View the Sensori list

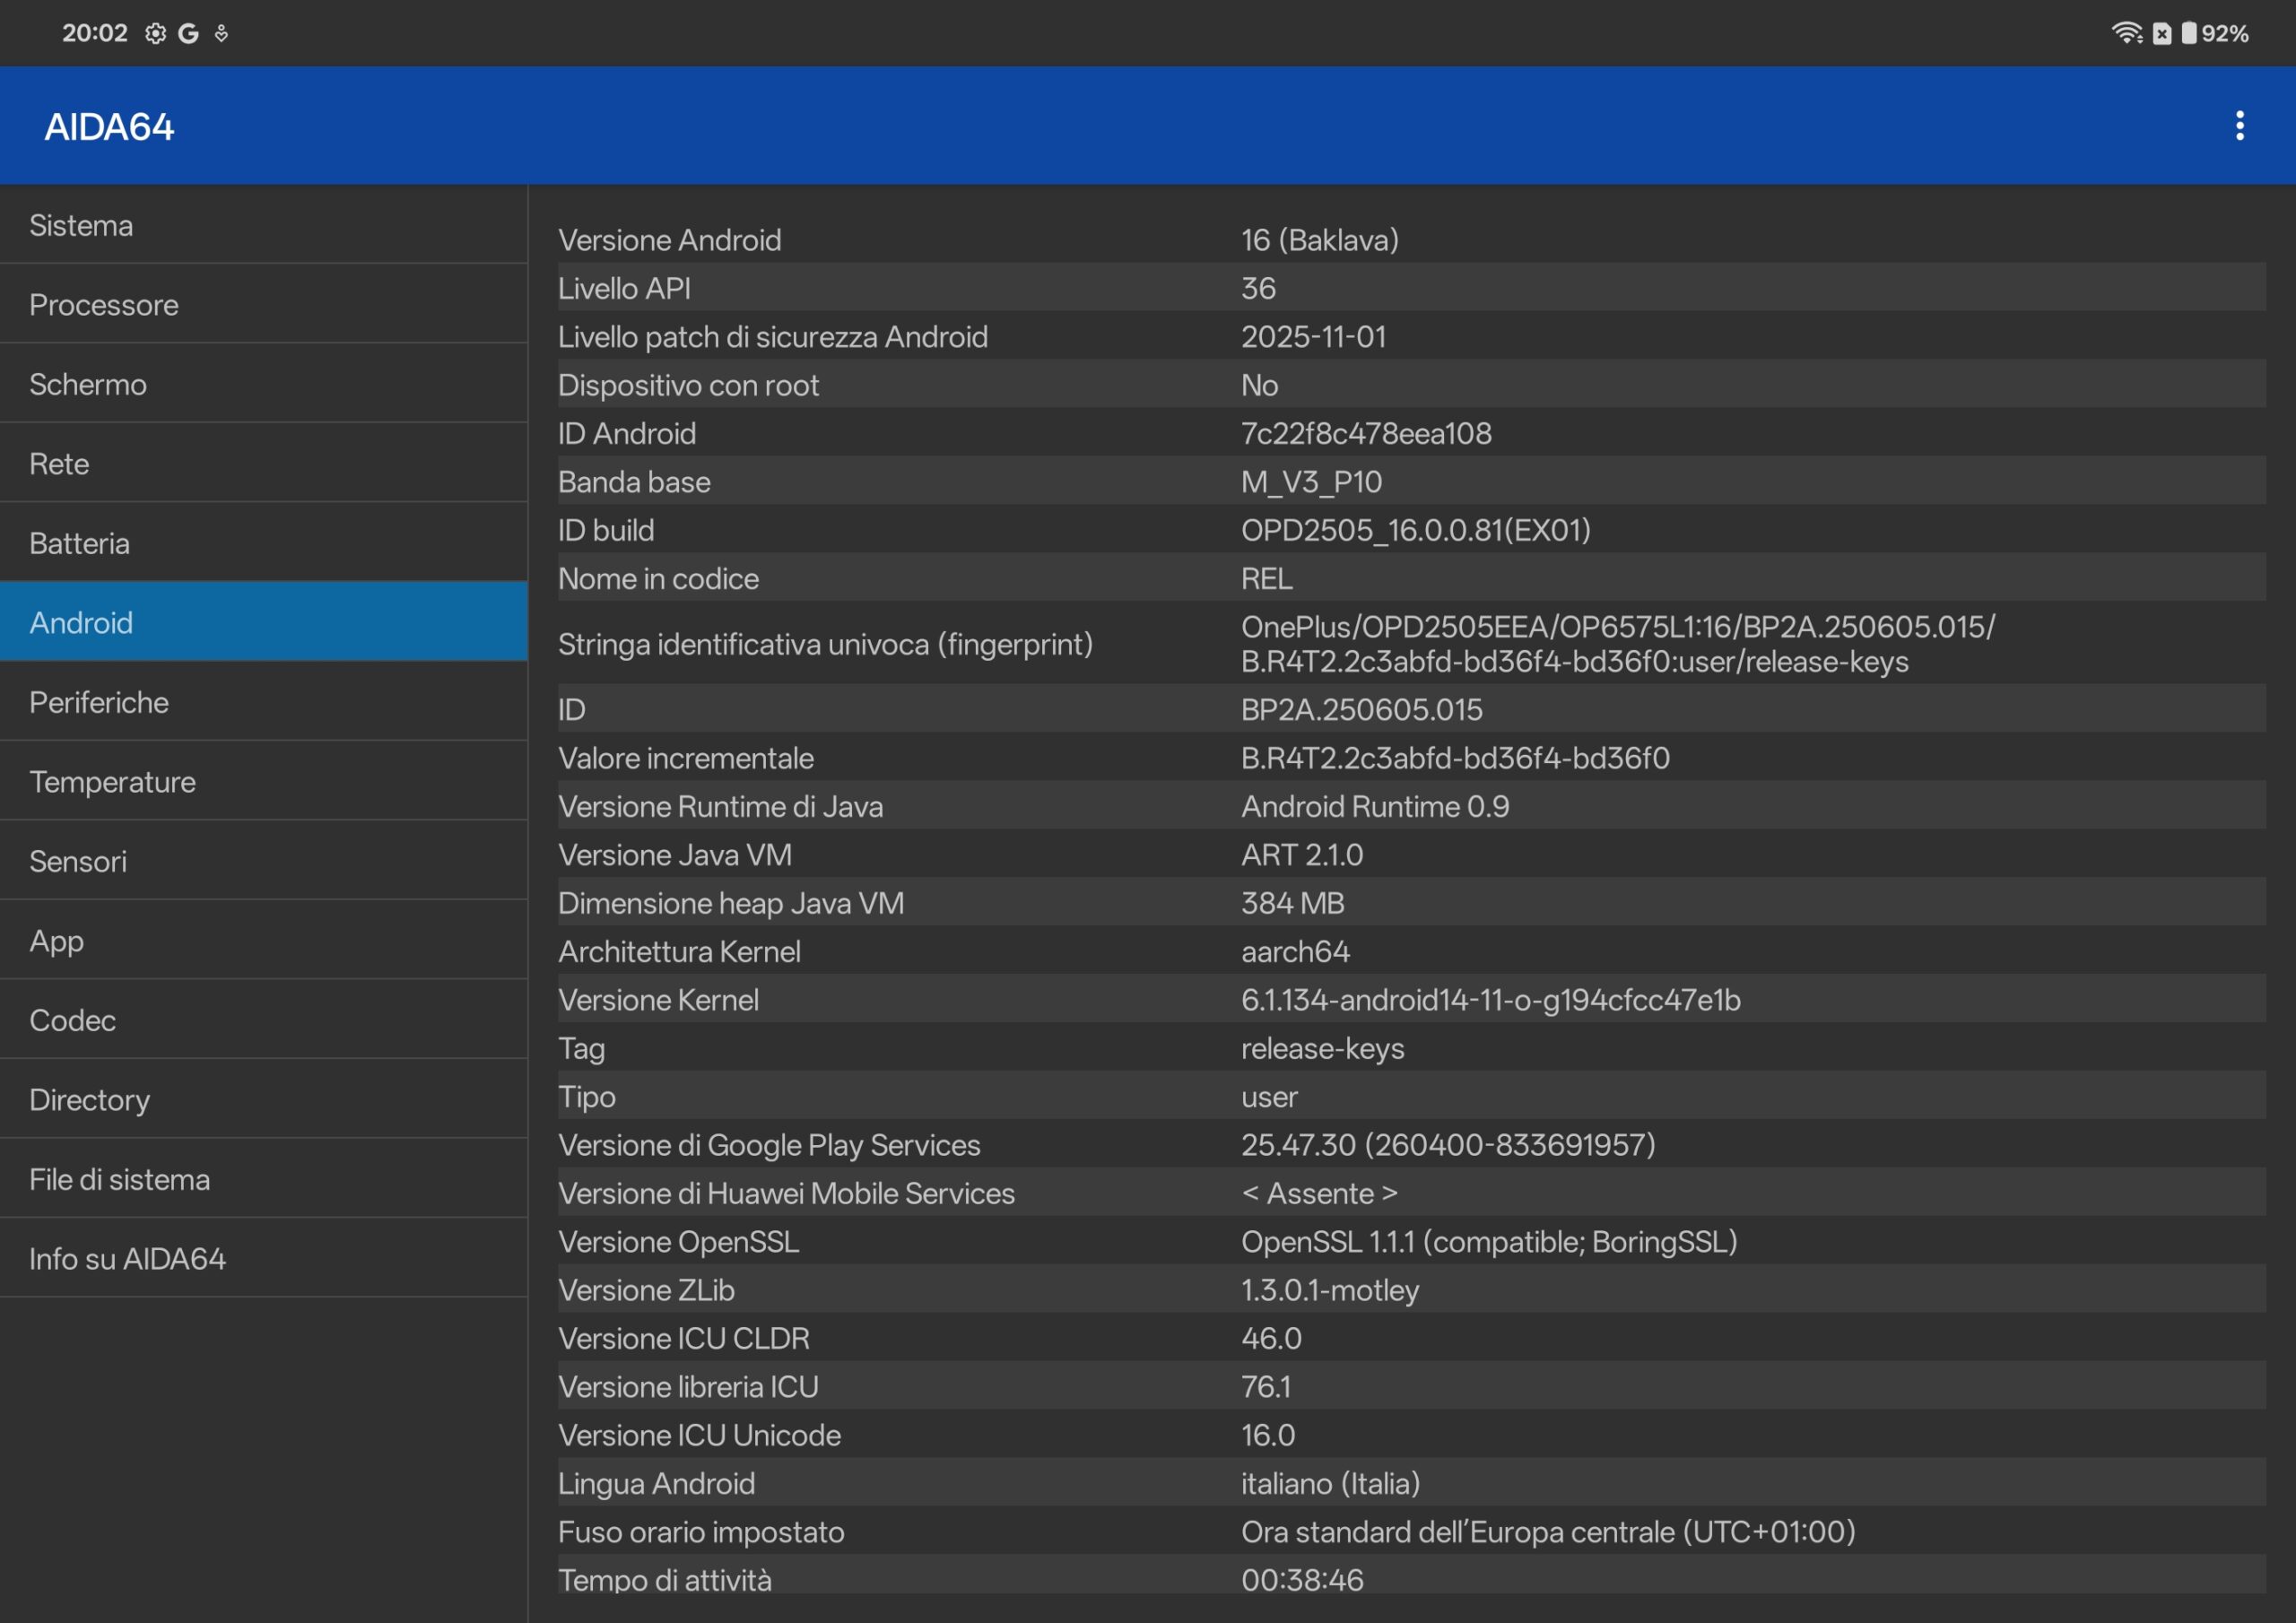pos(263,861)
